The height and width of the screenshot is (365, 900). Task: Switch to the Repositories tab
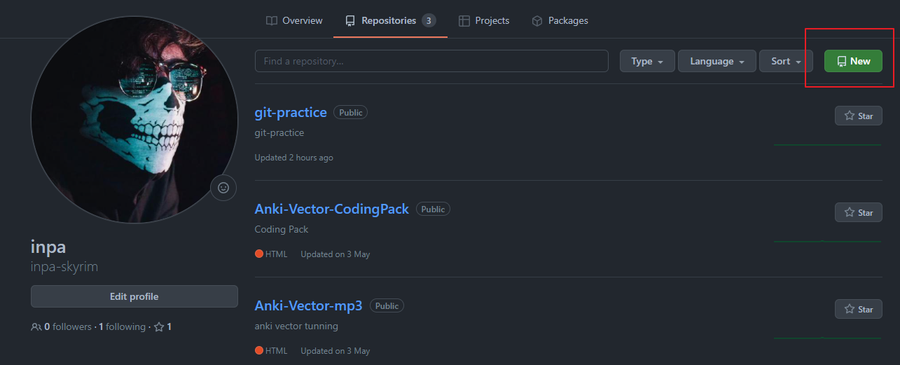(390, 20)
